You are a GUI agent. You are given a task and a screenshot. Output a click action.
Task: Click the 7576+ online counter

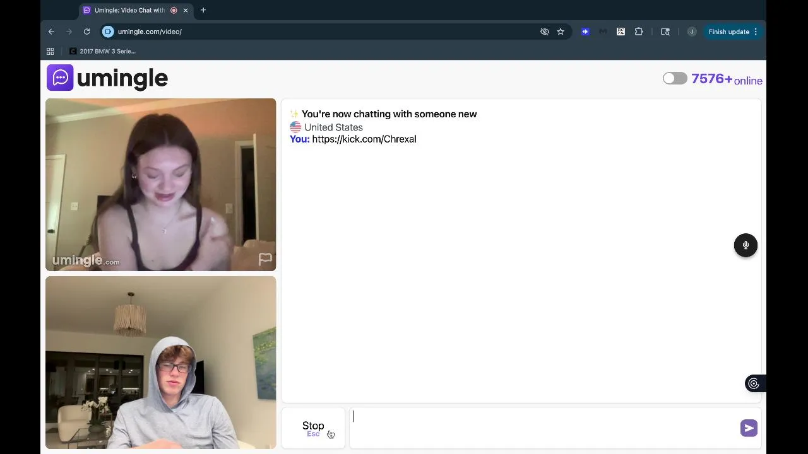point(727,79)
